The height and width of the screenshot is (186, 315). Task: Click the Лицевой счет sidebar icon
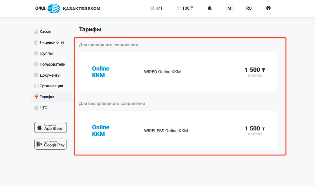click(36, 42)
